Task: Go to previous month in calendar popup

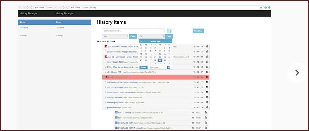Action: (x=141, y=42)
